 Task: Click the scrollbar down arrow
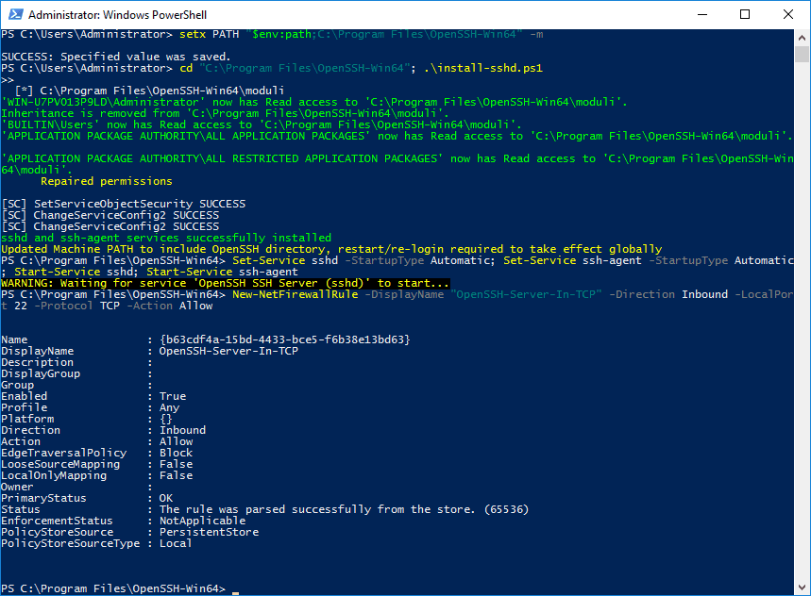(802, 588)
